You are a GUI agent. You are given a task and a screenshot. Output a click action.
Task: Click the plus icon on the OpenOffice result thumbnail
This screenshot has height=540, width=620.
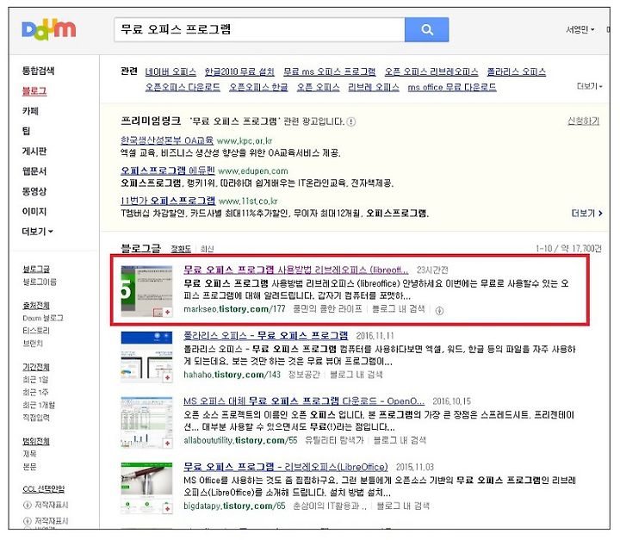pyautogui.click(x=167, y=444)
